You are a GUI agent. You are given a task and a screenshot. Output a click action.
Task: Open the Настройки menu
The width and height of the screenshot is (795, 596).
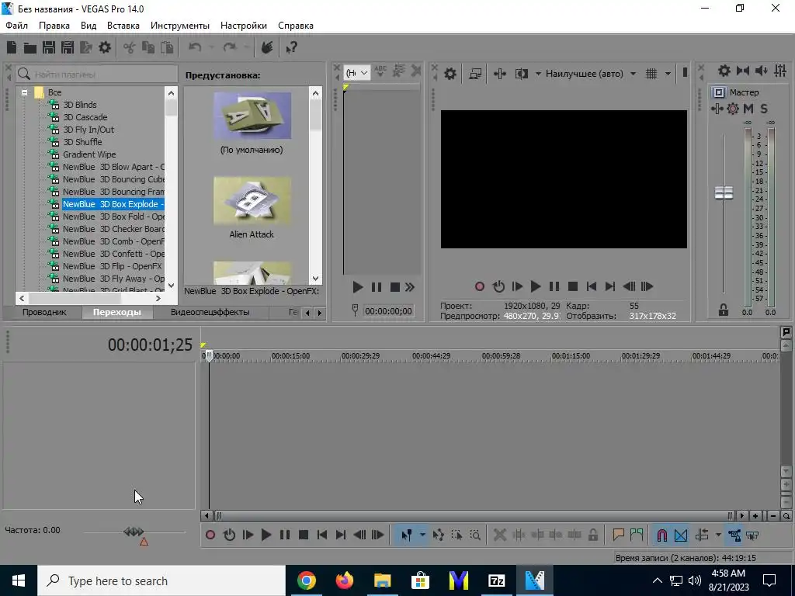243,26
